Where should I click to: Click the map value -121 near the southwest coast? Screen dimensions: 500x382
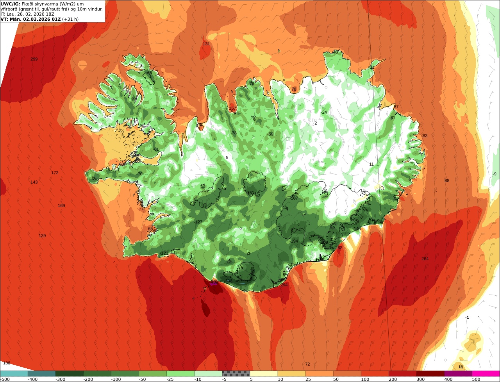click(164, 254)
